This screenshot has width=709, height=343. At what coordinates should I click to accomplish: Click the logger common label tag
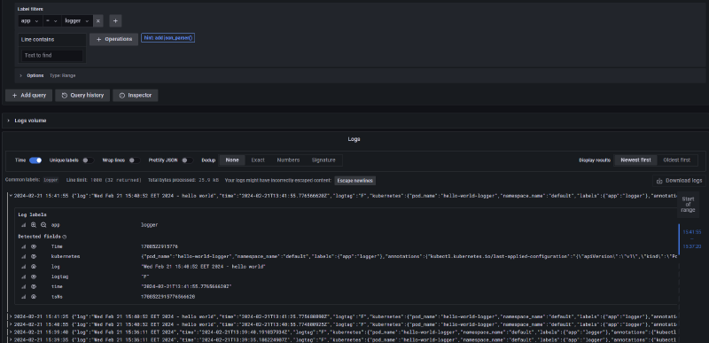(x=51, y=180)
